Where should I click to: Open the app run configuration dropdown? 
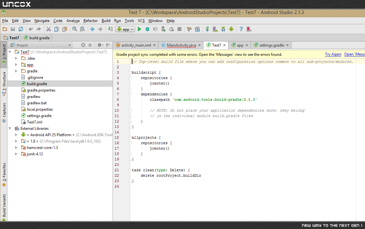pos(125,29)
